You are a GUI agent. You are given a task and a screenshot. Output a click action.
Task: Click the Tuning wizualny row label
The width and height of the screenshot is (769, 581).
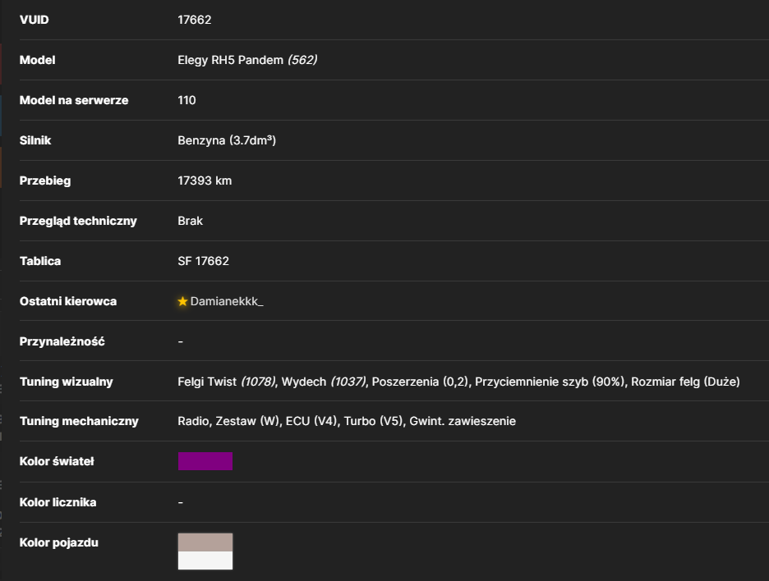point(67,382)
